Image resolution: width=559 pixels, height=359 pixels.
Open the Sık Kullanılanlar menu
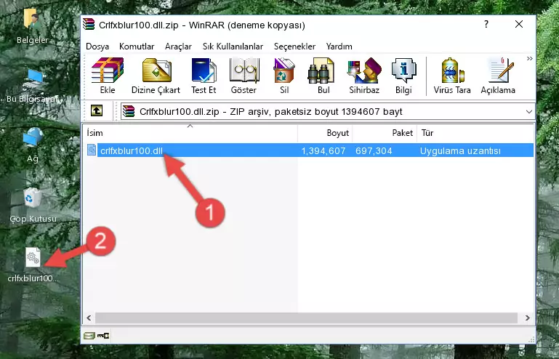233,47
